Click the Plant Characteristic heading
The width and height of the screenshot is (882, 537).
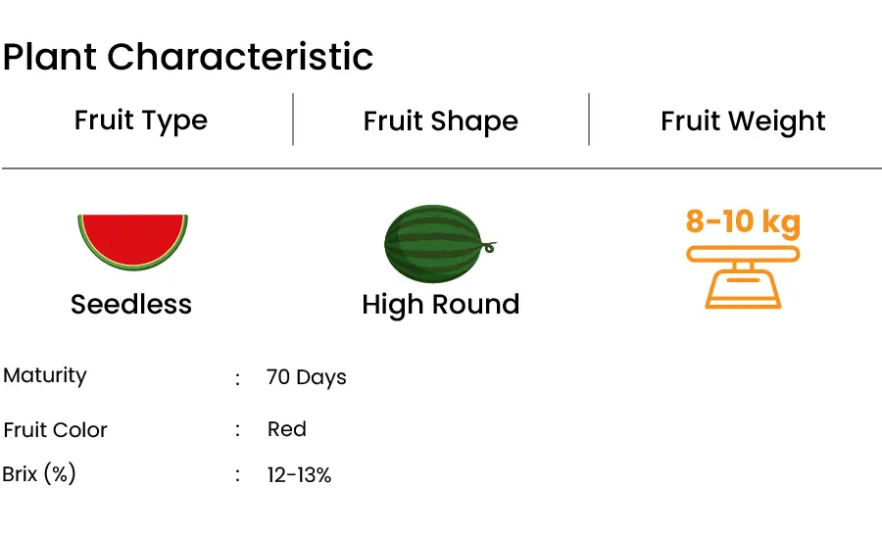coord(188,57)
